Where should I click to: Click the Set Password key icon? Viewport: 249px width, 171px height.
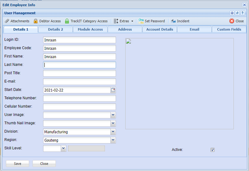coord(141,21)
